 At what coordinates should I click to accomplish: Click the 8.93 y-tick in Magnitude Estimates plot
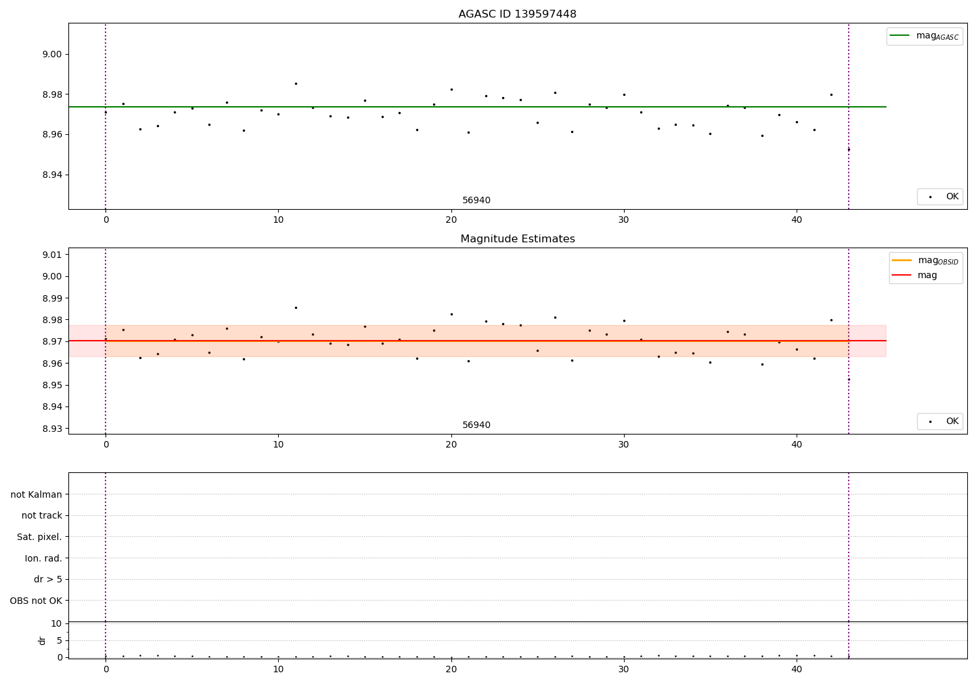coord(51,429)
